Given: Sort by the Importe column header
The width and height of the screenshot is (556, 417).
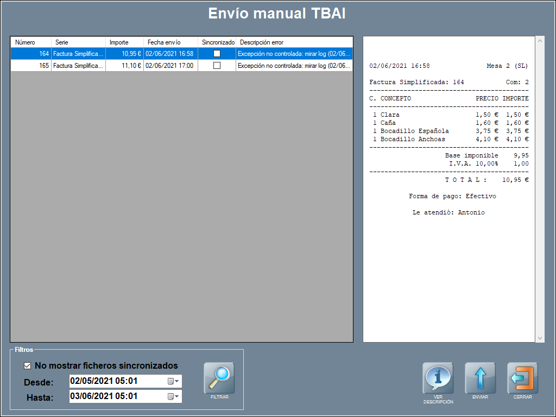Looking at the screenshot, I should [124, 42].
